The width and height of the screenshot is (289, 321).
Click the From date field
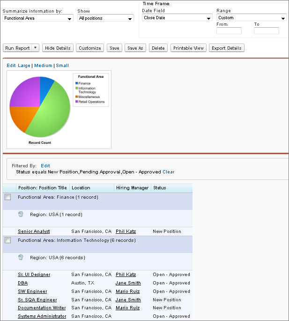pos(229,31)
